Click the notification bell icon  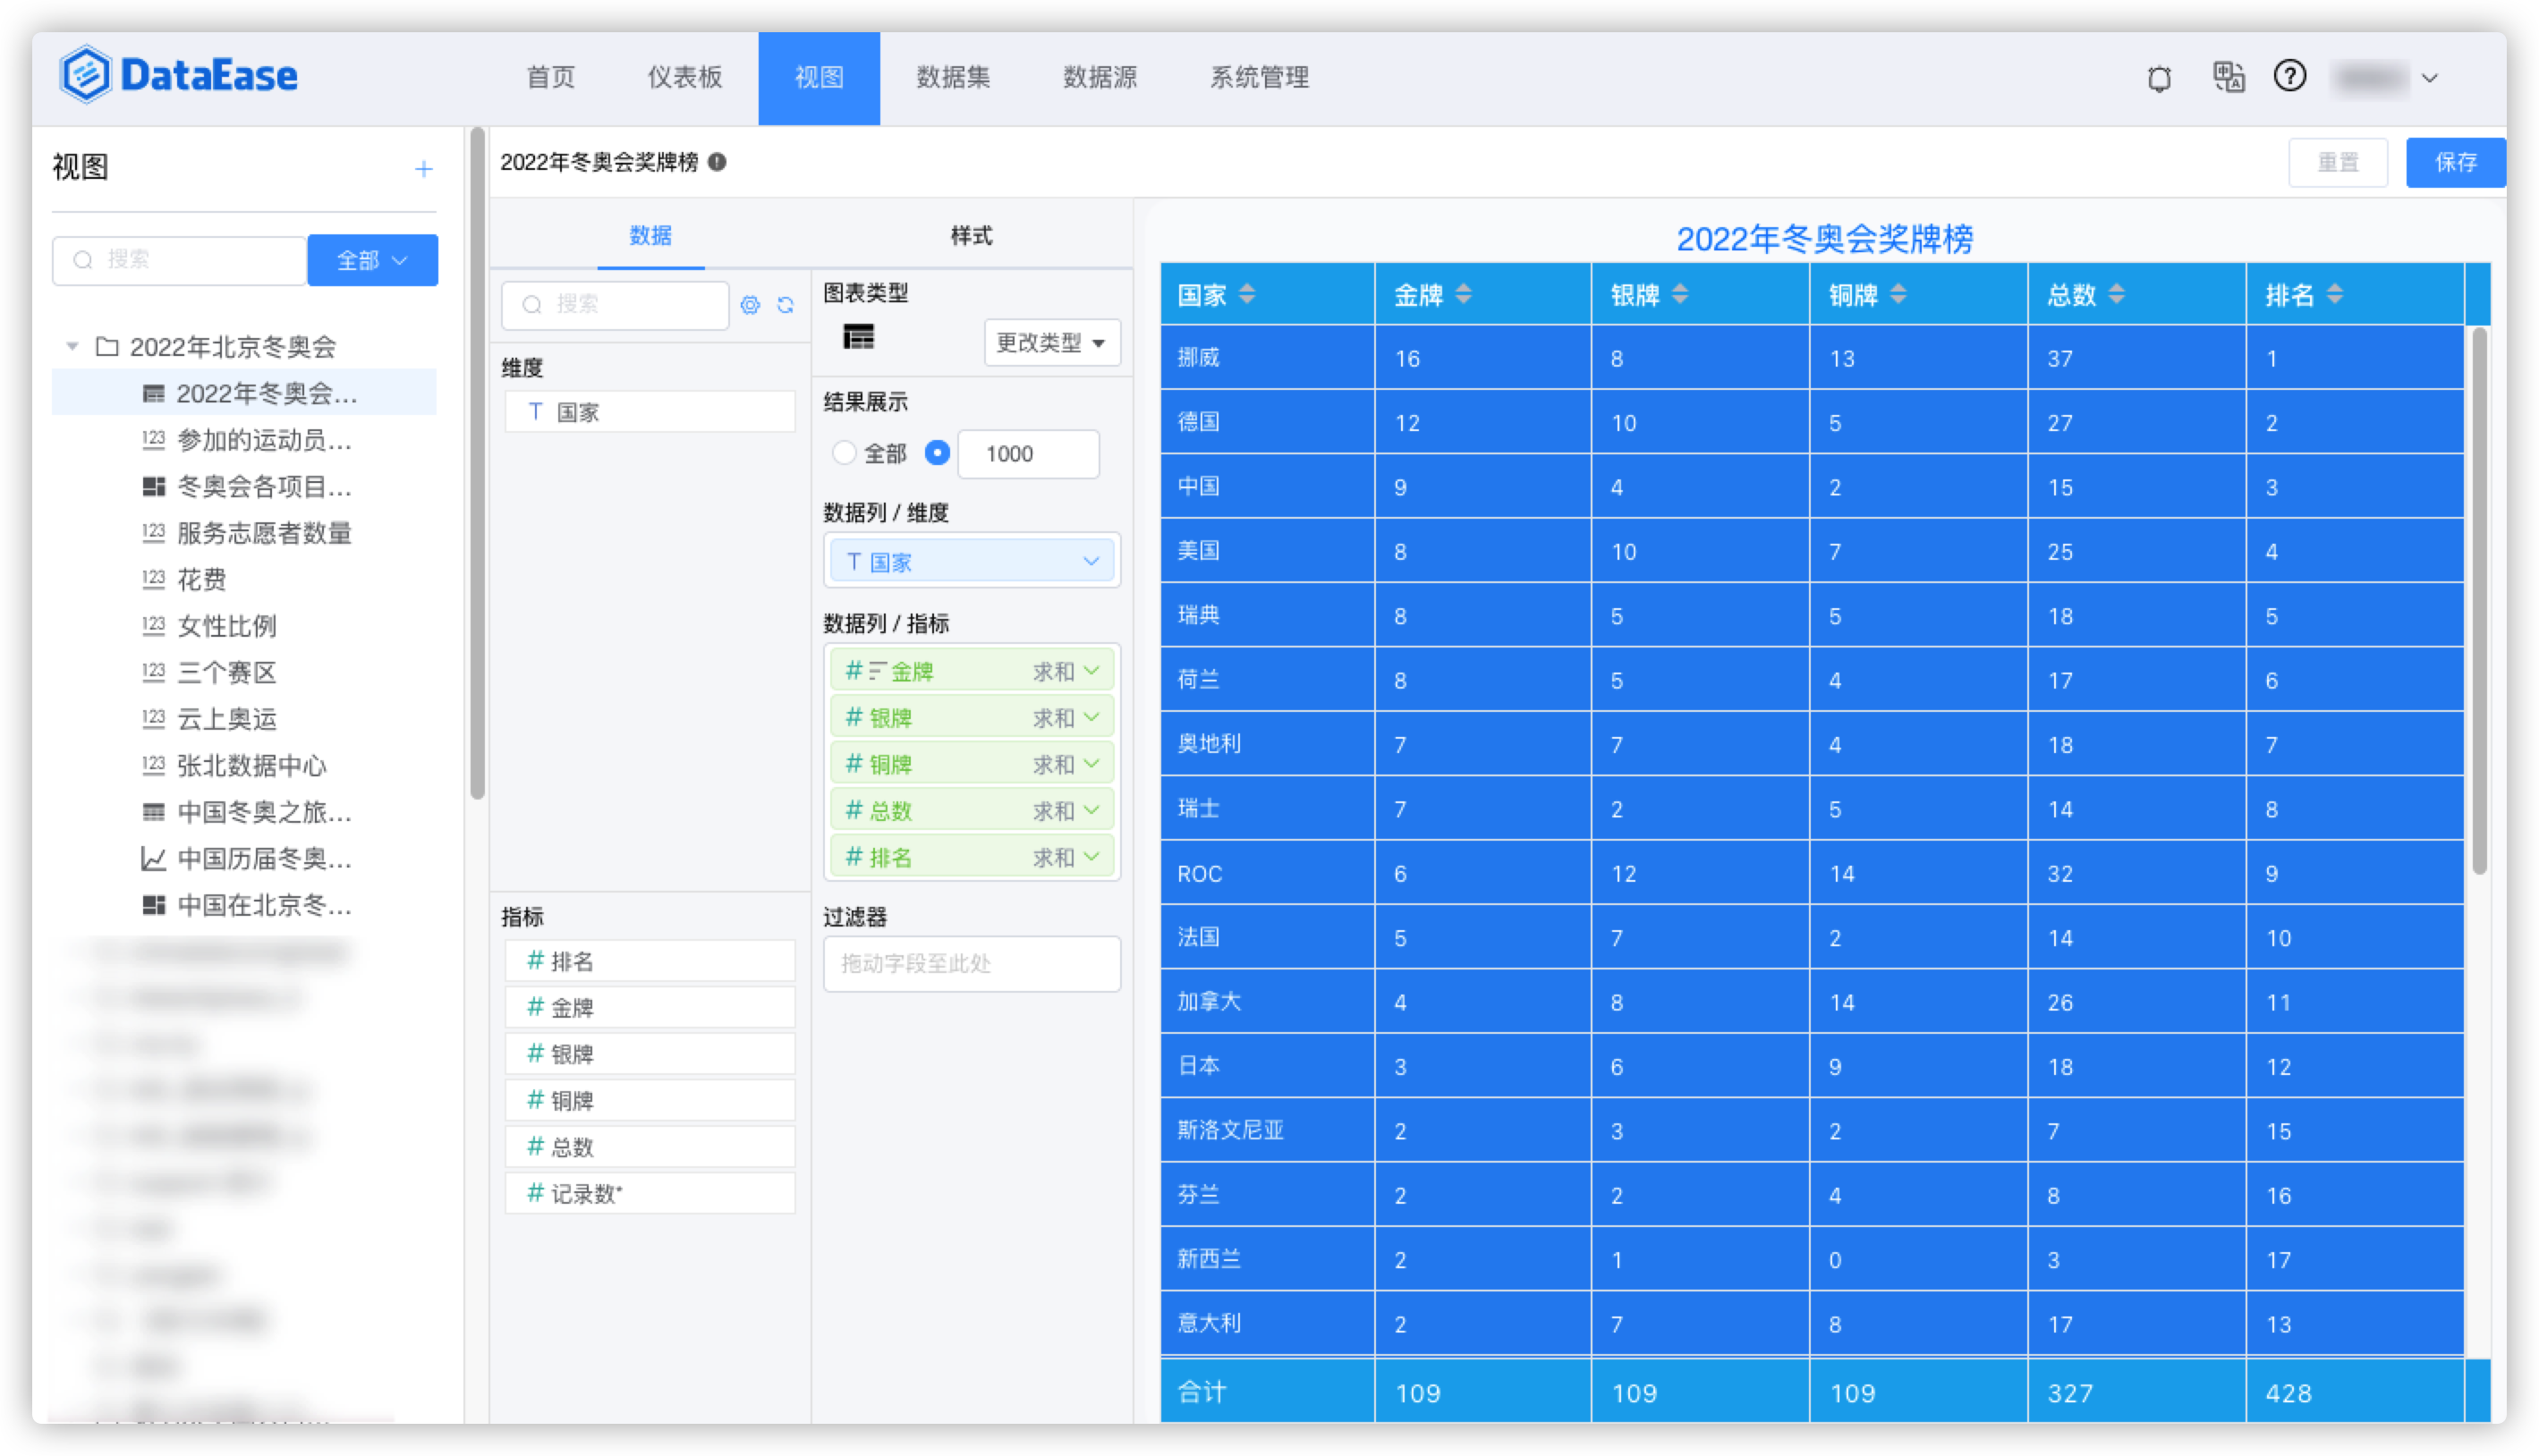pyautogui.click(x=2159, y=78)
